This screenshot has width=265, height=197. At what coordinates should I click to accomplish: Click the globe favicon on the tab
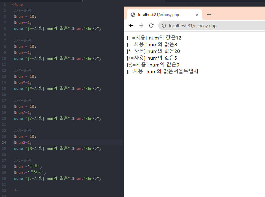click(x=133, y=15)
